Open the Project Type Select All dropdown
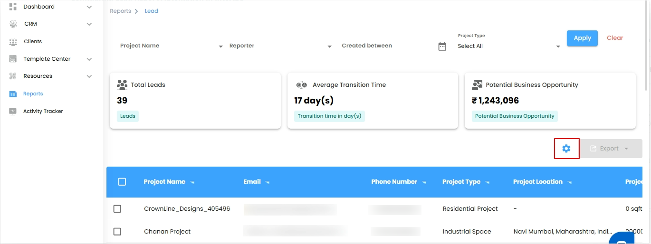Screen dimensions: 651x244 coord(510,46)
